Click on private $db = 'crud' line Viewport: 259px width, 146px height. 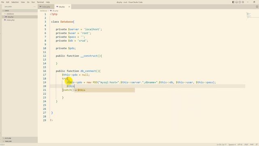[72, 41]
